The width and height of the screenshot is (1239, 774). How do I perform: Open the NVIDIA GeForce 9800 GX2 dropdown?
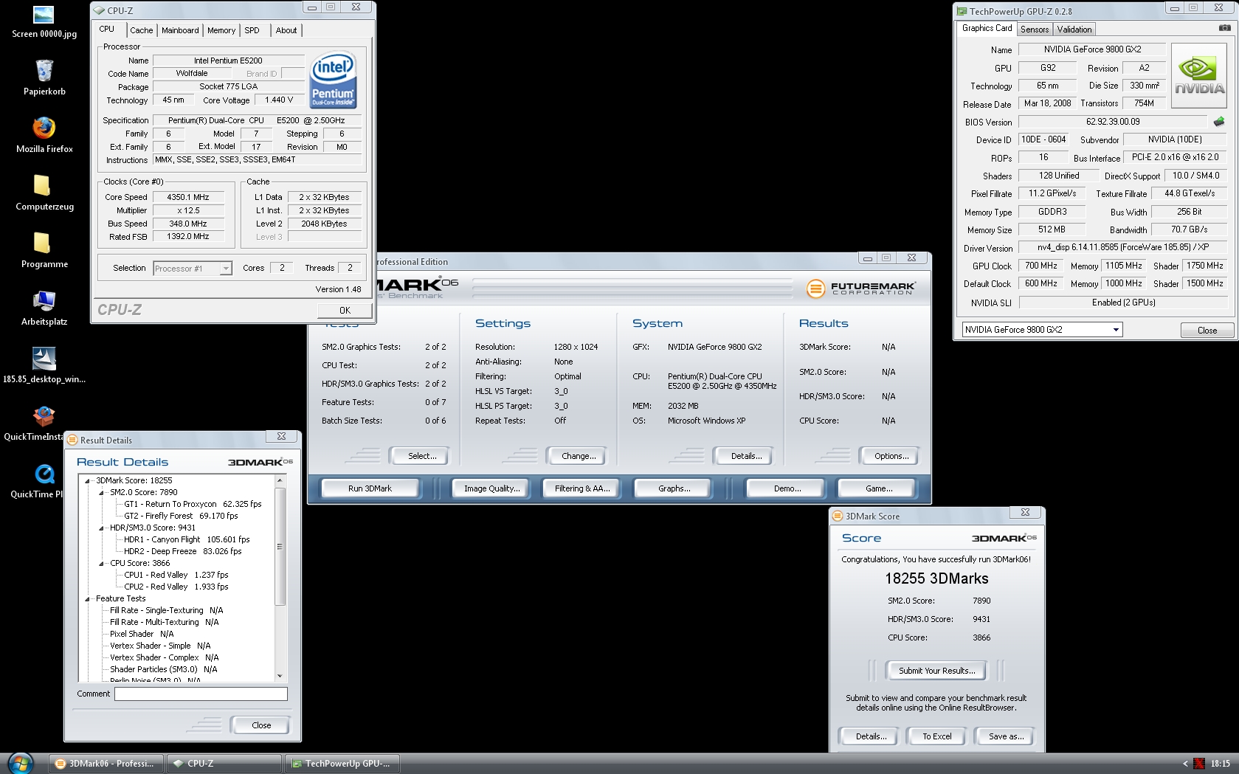click(x=1115, y=330)
